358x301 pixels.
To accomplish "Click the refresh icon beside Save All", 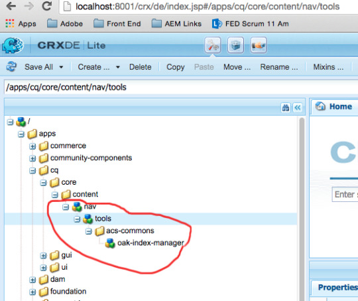I will 11,67.
